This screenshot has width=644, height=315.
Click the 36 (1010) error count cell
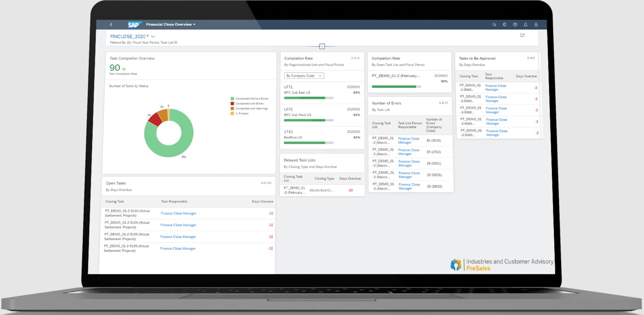click(x=434, y=141)
